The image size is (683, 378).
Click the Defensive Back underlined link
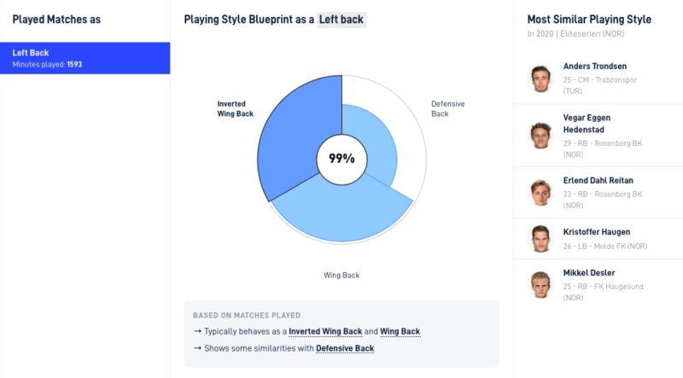345,348
